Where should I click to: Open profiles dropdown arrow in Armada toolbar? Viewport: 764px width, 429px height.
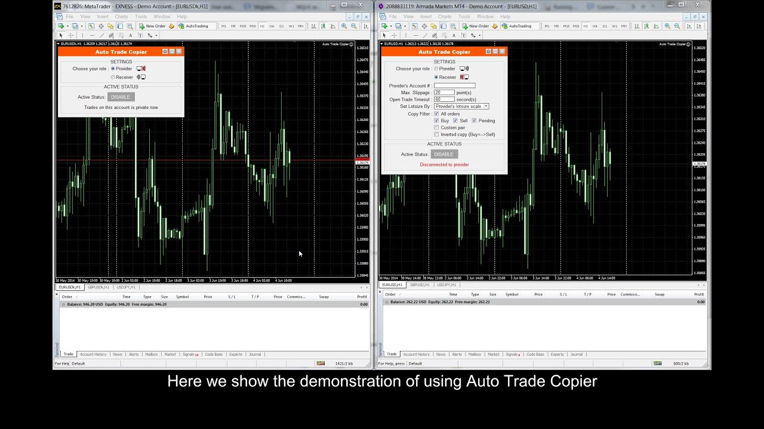pyautogui.click(x=405, y=26)
